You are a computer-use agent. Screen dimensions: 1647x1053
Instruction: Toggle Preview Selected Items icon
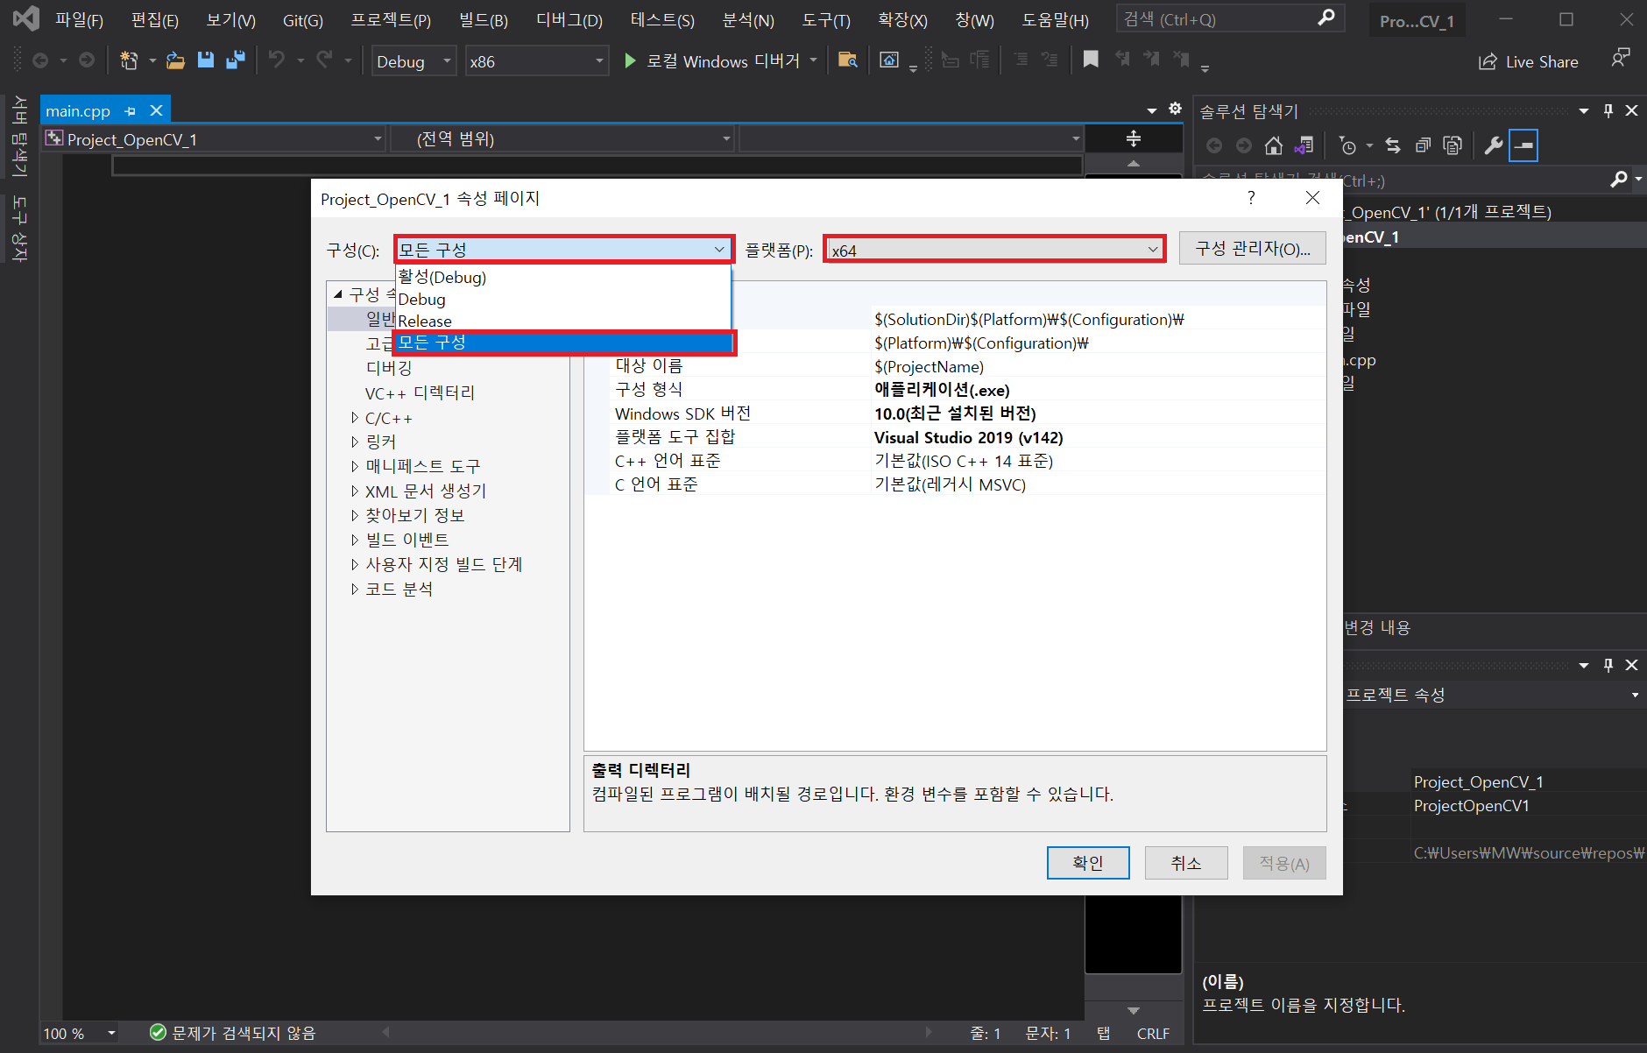1524,145
